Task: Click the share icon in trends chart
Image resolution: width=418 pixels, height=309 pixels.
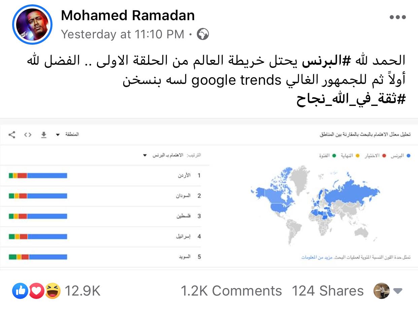Action: [12, 135]
